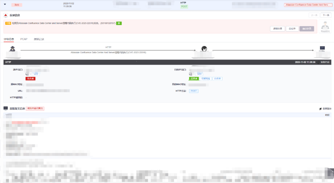334x183 pixels.
Task: Click the POST tag next to HTTP方法
Action: [194, 91]
